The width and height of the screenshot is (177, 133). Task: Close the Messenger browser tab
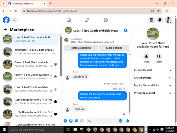click(x=44, y=4)
